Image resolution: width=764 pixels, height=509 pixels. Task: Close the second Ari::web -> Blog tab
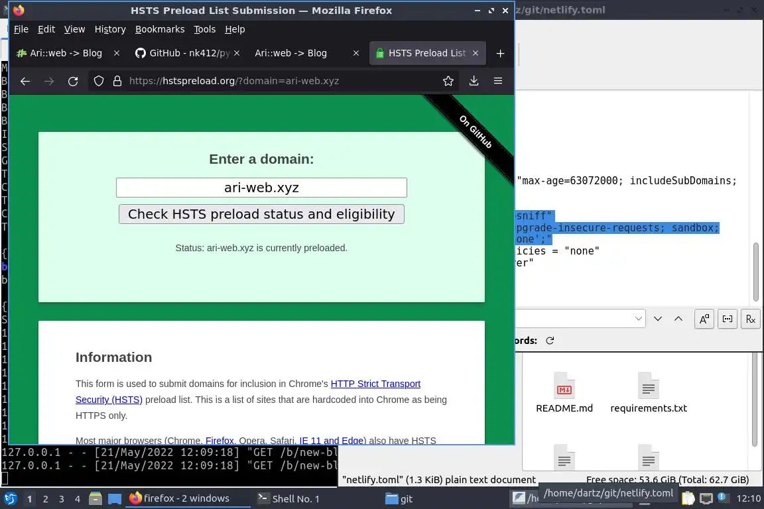click(356, 53)
